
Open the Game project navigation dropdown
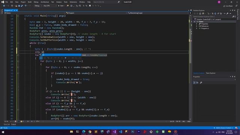(34, 13)
